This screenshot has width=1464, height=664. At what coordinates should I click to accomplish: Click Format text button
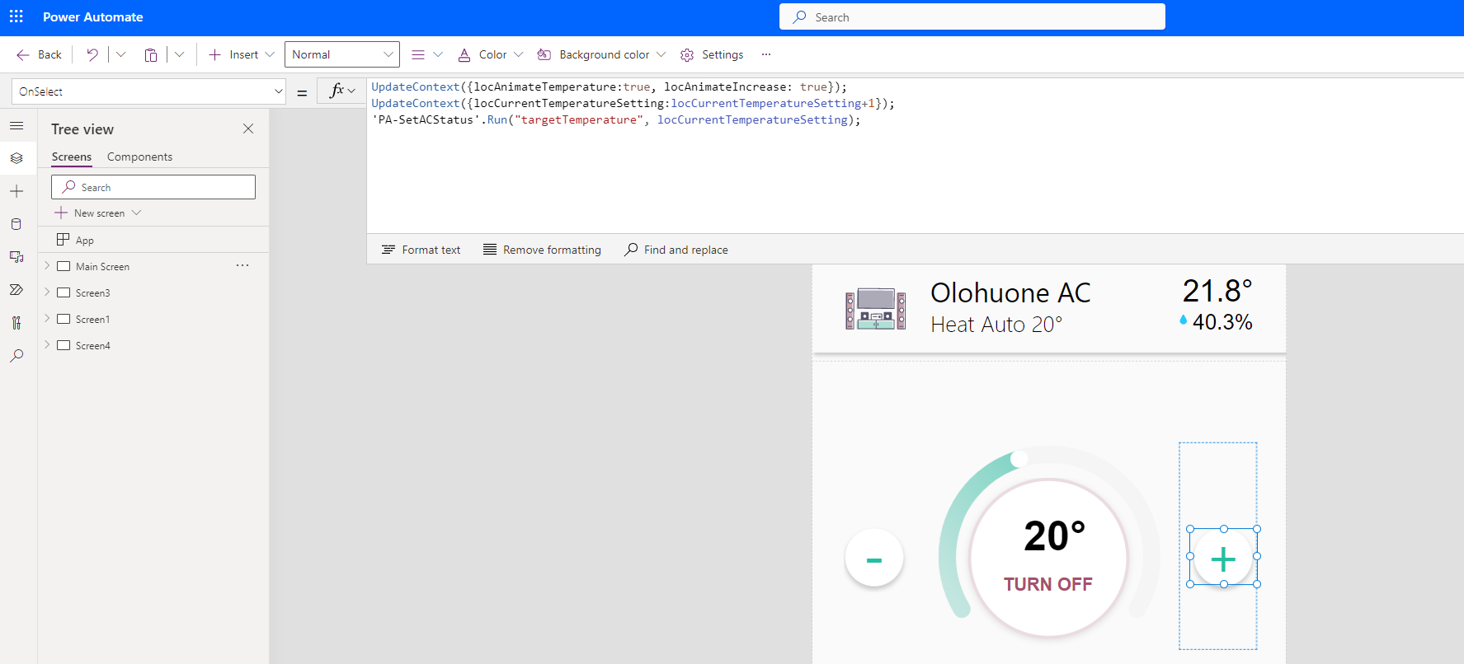coord(421,250)
